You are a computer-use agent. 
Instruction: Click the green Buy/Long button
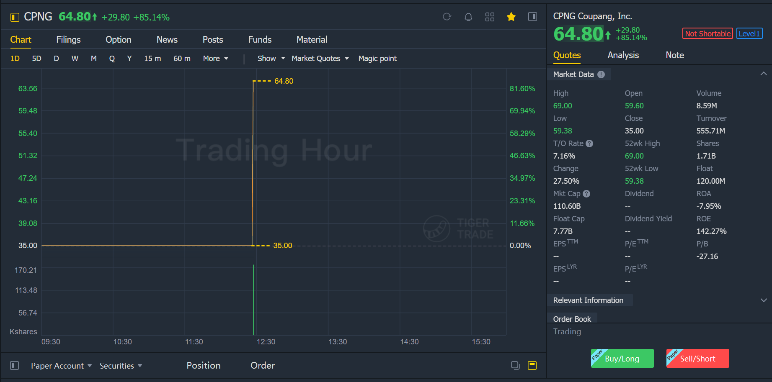[x=622, y=358]
